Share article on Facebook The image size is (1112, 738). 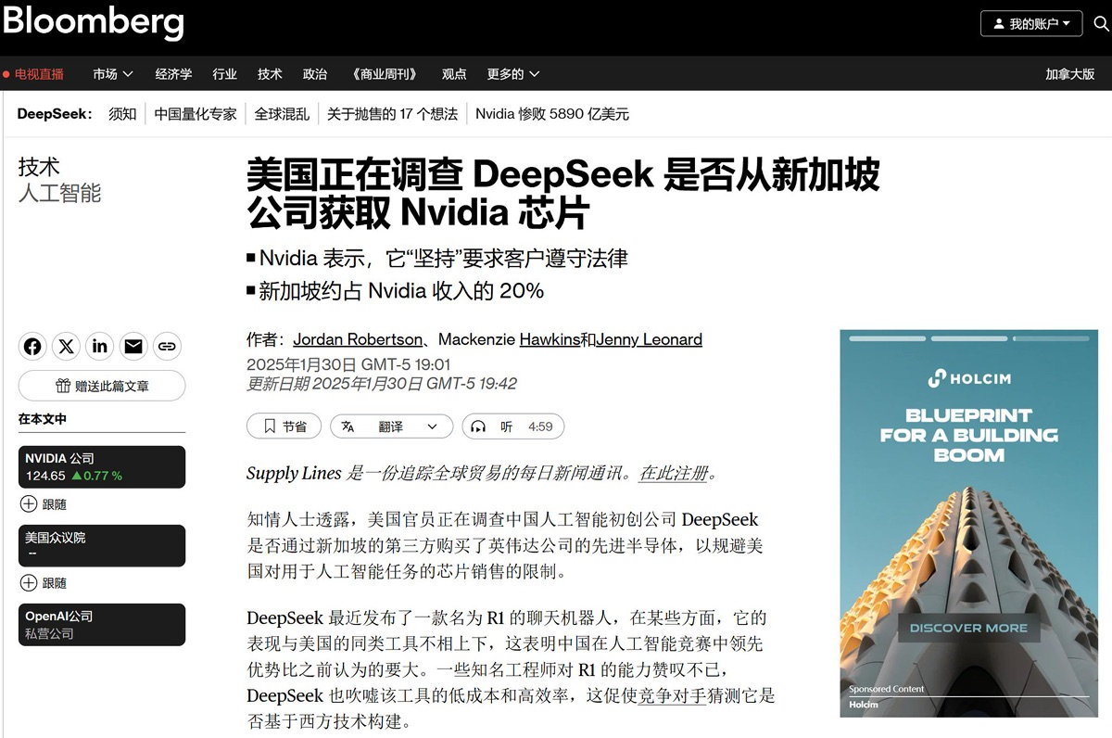tap(32, 347)
